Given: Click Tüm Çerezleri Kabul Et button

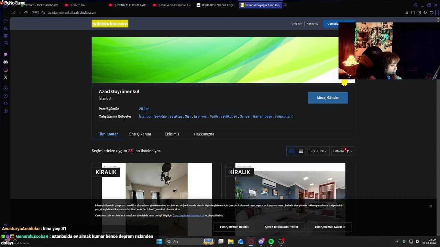Looking at the screenshot, I should click(330, 227).
